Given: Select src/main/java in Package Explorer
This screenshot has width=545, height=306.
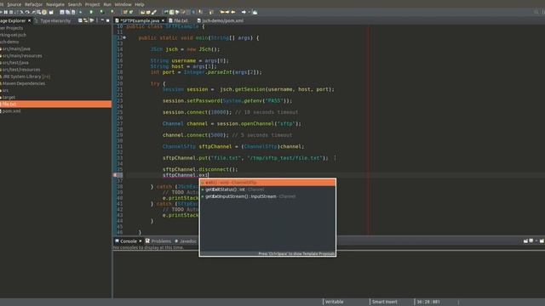Looking at the screenshot, I should [x=15, y=48].
